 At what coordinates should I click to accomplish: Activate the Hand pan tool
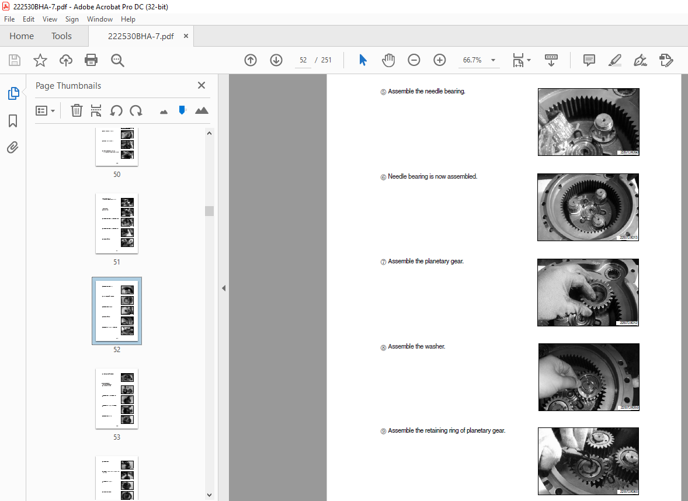pos(388,60)
